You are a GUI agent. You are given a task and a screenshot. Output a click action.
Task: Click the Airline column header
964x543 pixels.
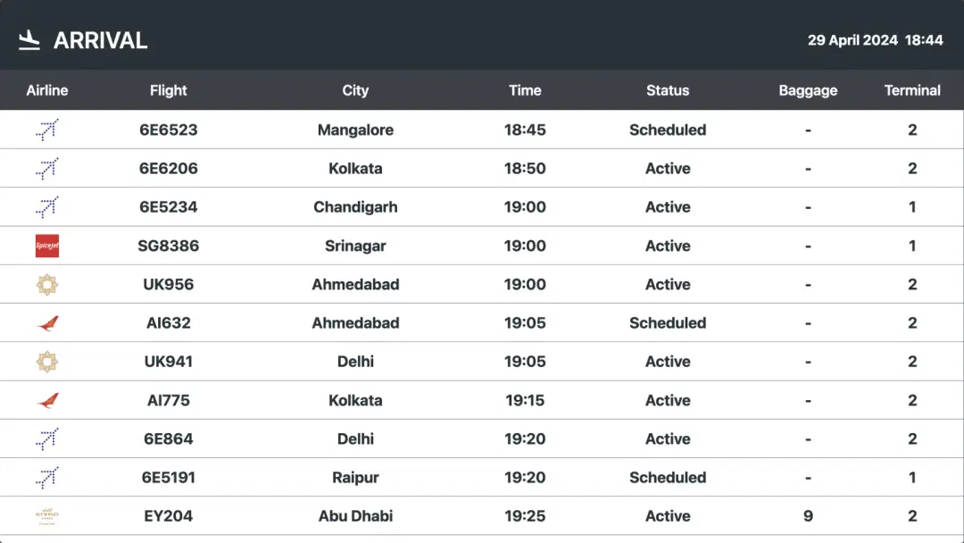[x=47, y=90]
